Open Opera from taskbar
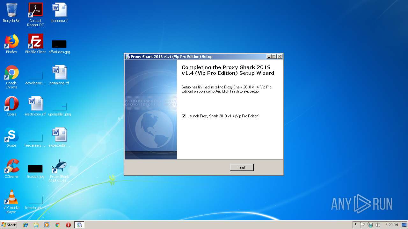Image resolution: width=408 pixels, height=229 pixels. coord(68,225)
